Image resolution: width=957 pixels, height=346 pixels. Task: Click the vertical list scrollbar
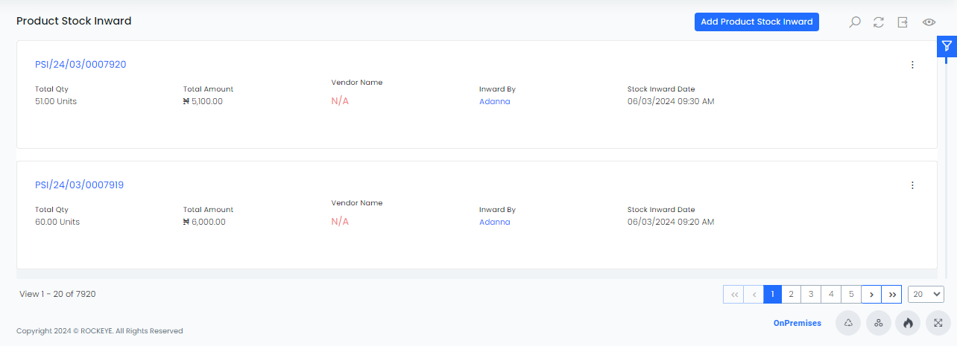[x=947, y=167]
